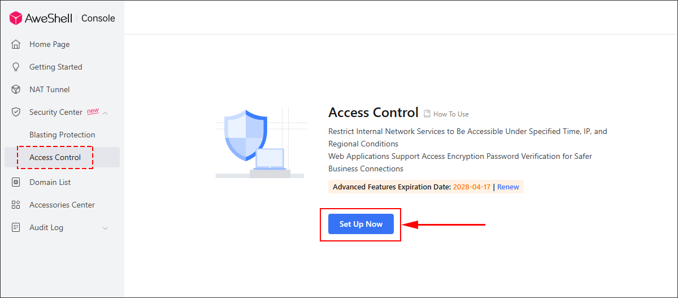This screenshot has width=678, height=298.
Task: Open the How To Use link
Action: 451,114
